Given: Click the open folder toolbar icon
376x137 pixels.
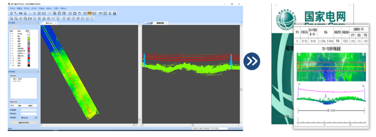Looking at the screenshot, I should pyautogui.click(x=50, y=13).
